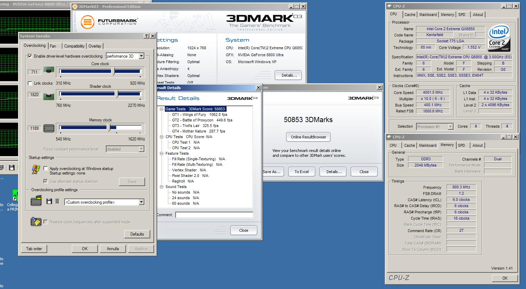Select 'GT1 - Wings of Fury' result row
The width and height of the screenshot is (526, 289).
coord(200,114)
